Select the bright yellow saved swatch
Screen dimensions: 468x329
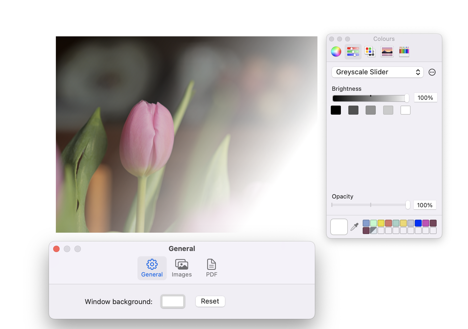tap(381, 223)
